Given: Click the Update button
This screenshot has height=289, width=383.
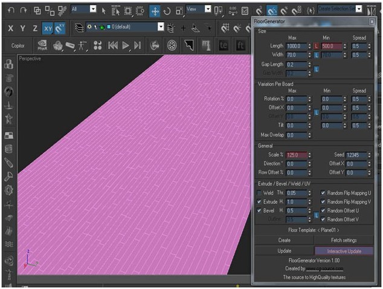Looking at the screenshot, I should pyautogui.click(x=285, y=251).
